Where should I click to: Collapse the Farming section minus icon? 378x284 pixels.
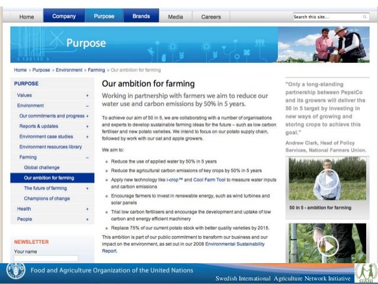tap(87, 158)
